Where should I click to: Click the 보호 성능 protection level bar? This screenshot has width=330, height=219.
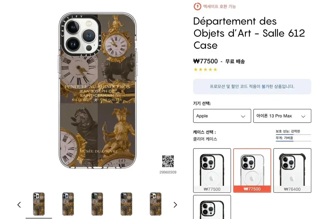coord(293,134)
